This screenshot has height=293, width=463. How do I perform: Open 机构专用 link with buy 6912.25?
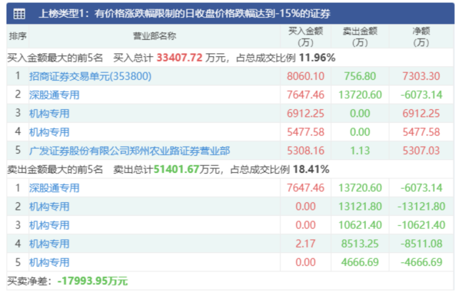coord(49,113)
